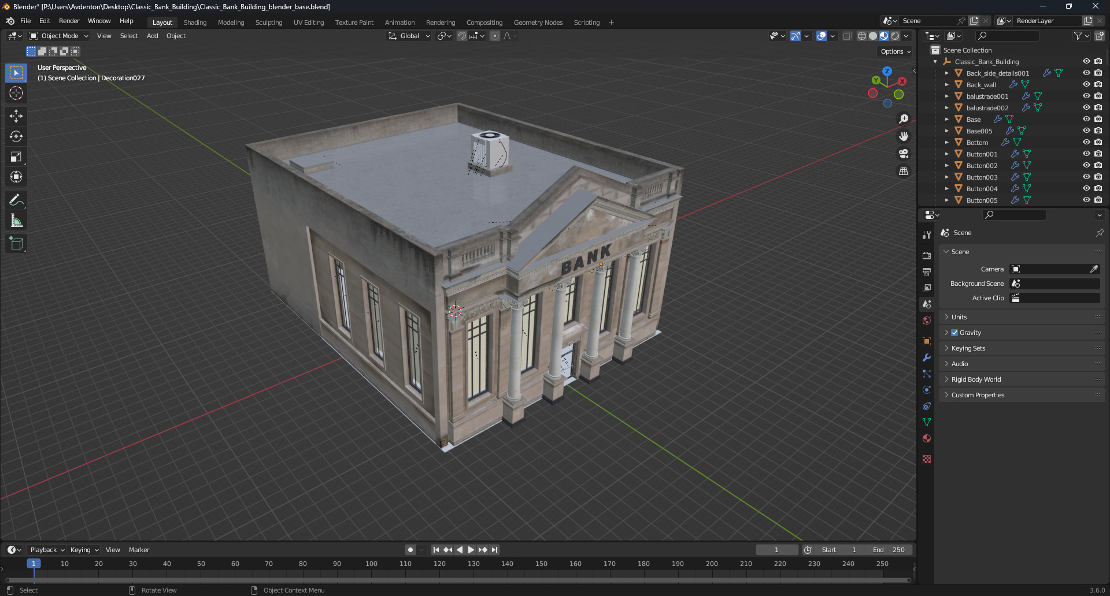Toggle camera view icon
The width and height of the screenshot is (1110, 596).
(904, 154)
